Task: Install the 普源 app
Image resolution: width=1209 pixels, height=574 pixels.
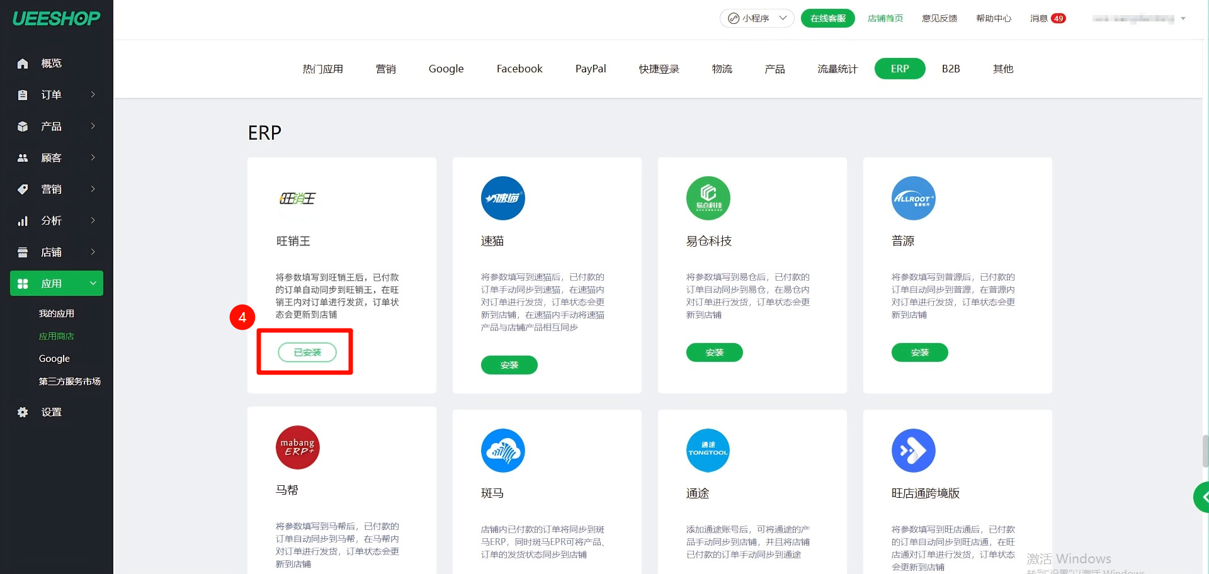Action: click(x=920, y=352)
